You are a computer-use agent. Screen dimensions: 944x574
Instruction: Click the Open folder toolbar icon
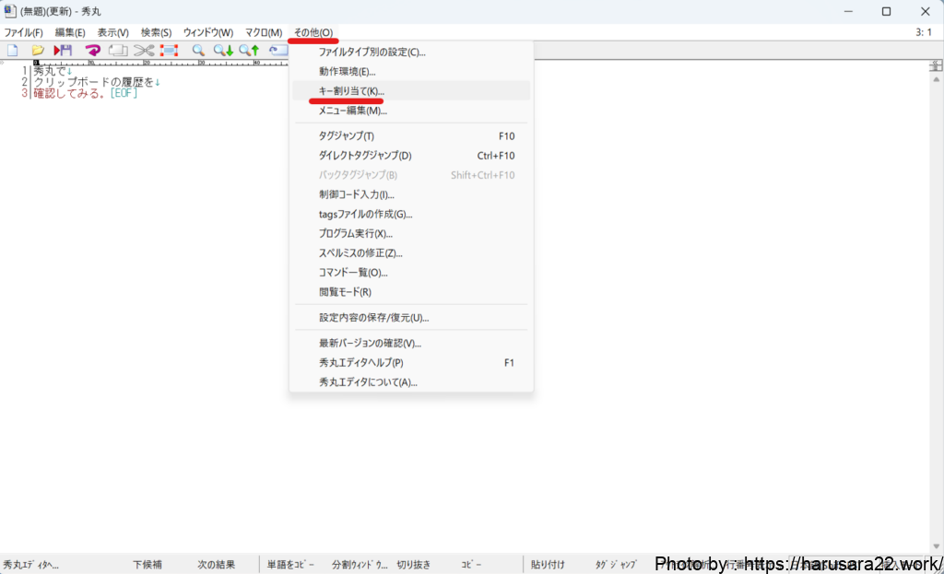38,51
